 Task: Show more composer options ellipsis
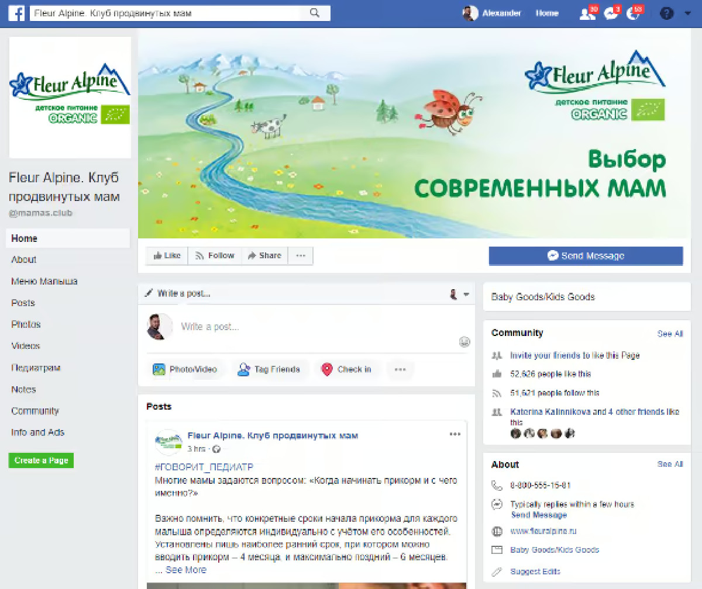pyautogui.click(x=400, y=369)
